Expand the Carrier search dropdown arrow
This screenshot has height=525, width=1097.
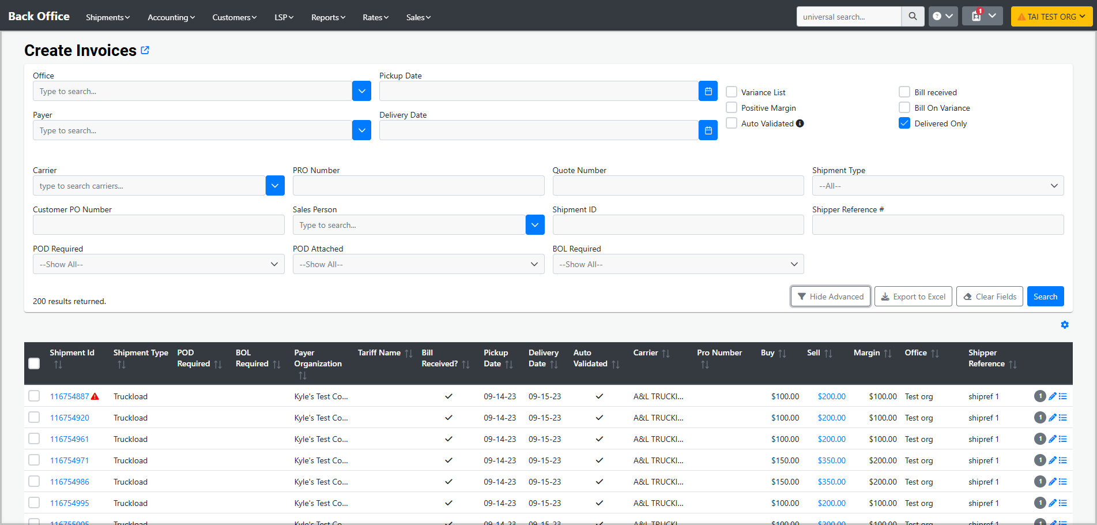(275, 186)
